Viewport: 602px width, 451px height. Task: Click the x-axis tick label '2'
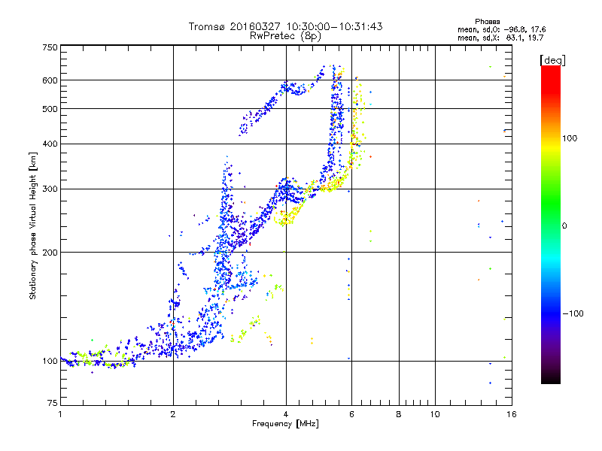[x=173, y=414]
